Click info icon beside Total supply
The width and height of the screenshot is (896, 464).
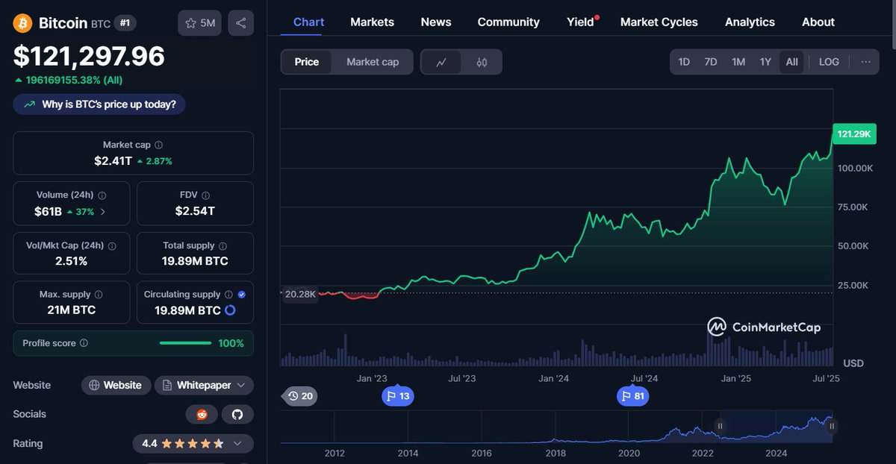click(x=223, y=245)
